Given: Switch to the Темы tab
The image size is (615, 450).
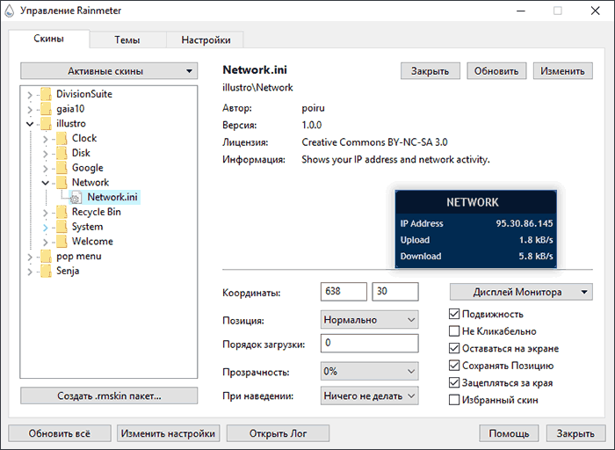Looking at the screenshot, I should pos(127,40).
